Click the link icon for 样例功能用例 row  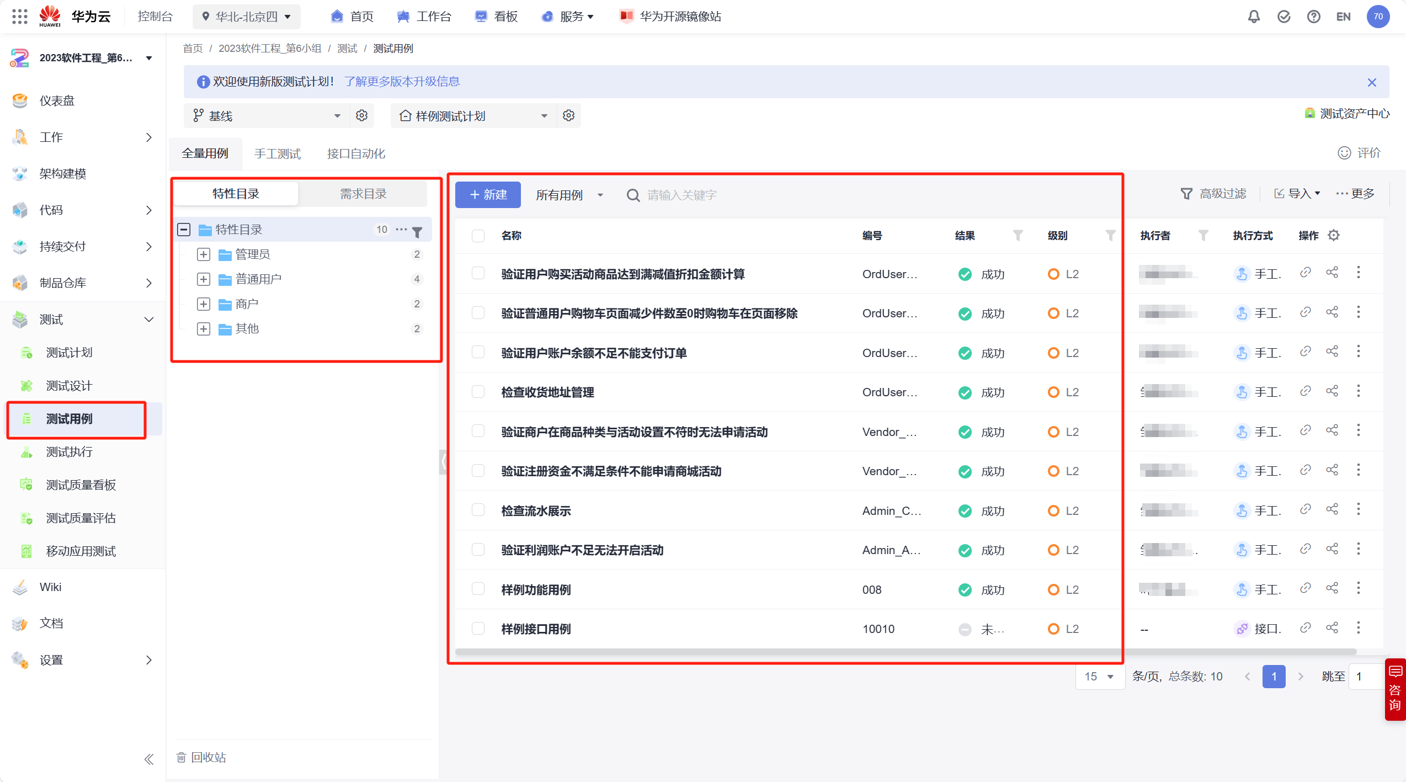tap(1305, 588)
